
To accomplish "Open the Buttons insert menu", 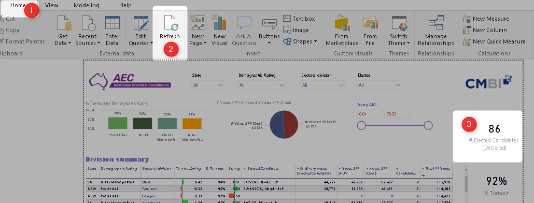I will (x=269, y=31).
